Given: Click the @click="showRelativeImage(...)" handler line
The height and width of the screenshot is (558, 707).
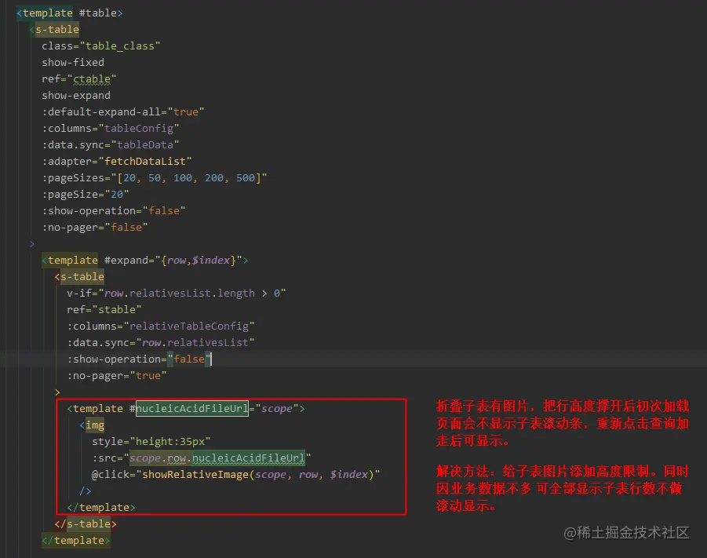Looking at the screenshot, I should click(236, 475).
